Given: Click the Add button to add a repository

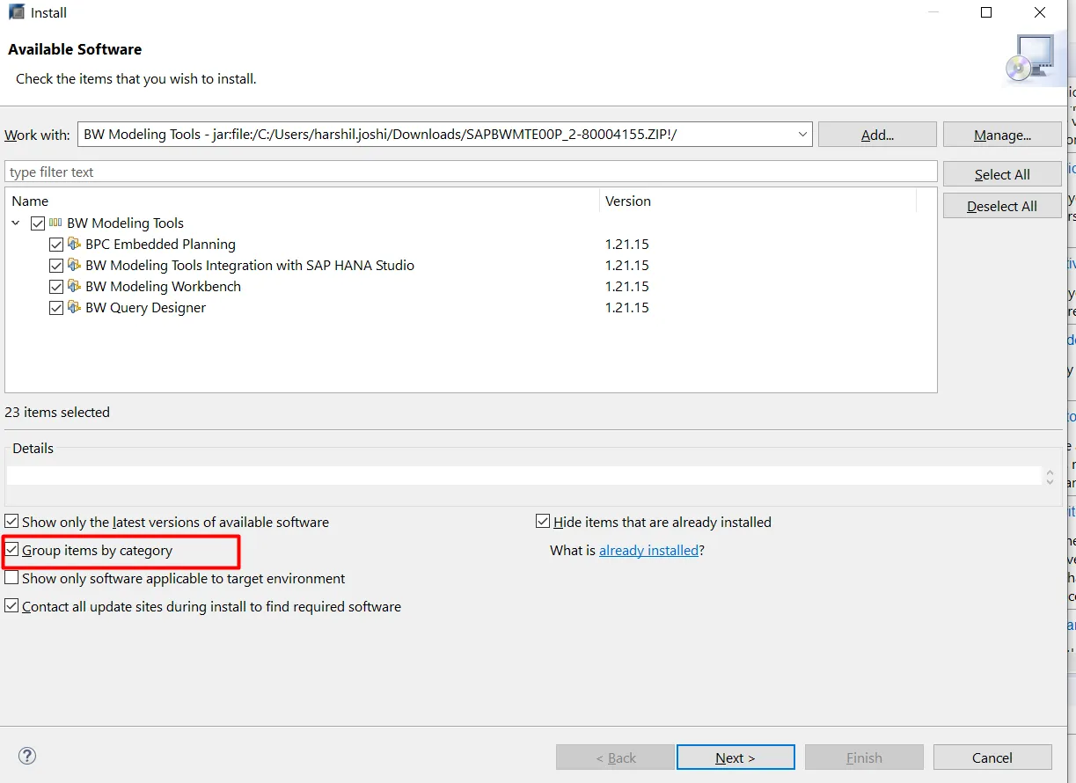Looking at the screenshot, I should pos(875,134).
